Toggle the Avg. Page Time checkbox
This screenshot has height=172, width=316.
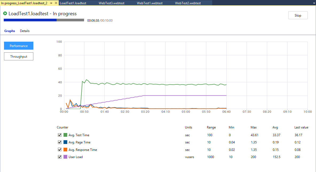(x=60, y=142)
